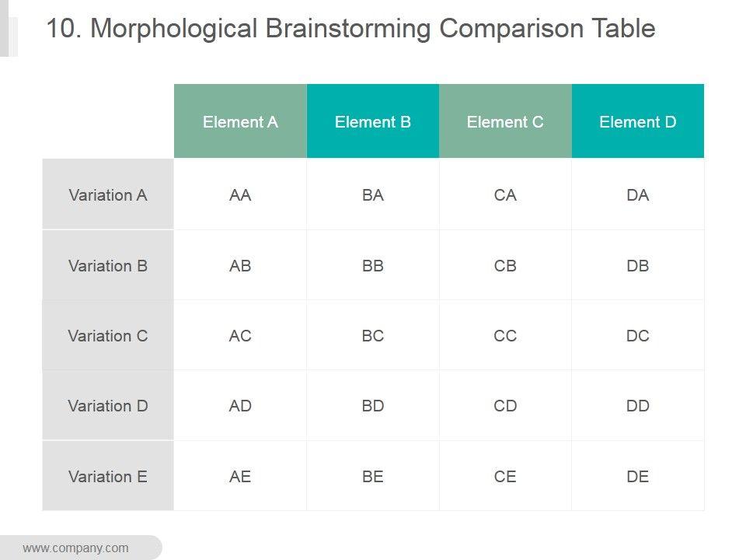
Task: Select the CD table cell
Action: (505, 406)
